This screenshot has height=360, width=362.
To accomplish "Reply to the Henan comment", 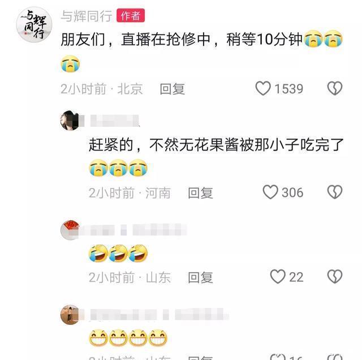I will pyautogui.click(x=200, y=193).
